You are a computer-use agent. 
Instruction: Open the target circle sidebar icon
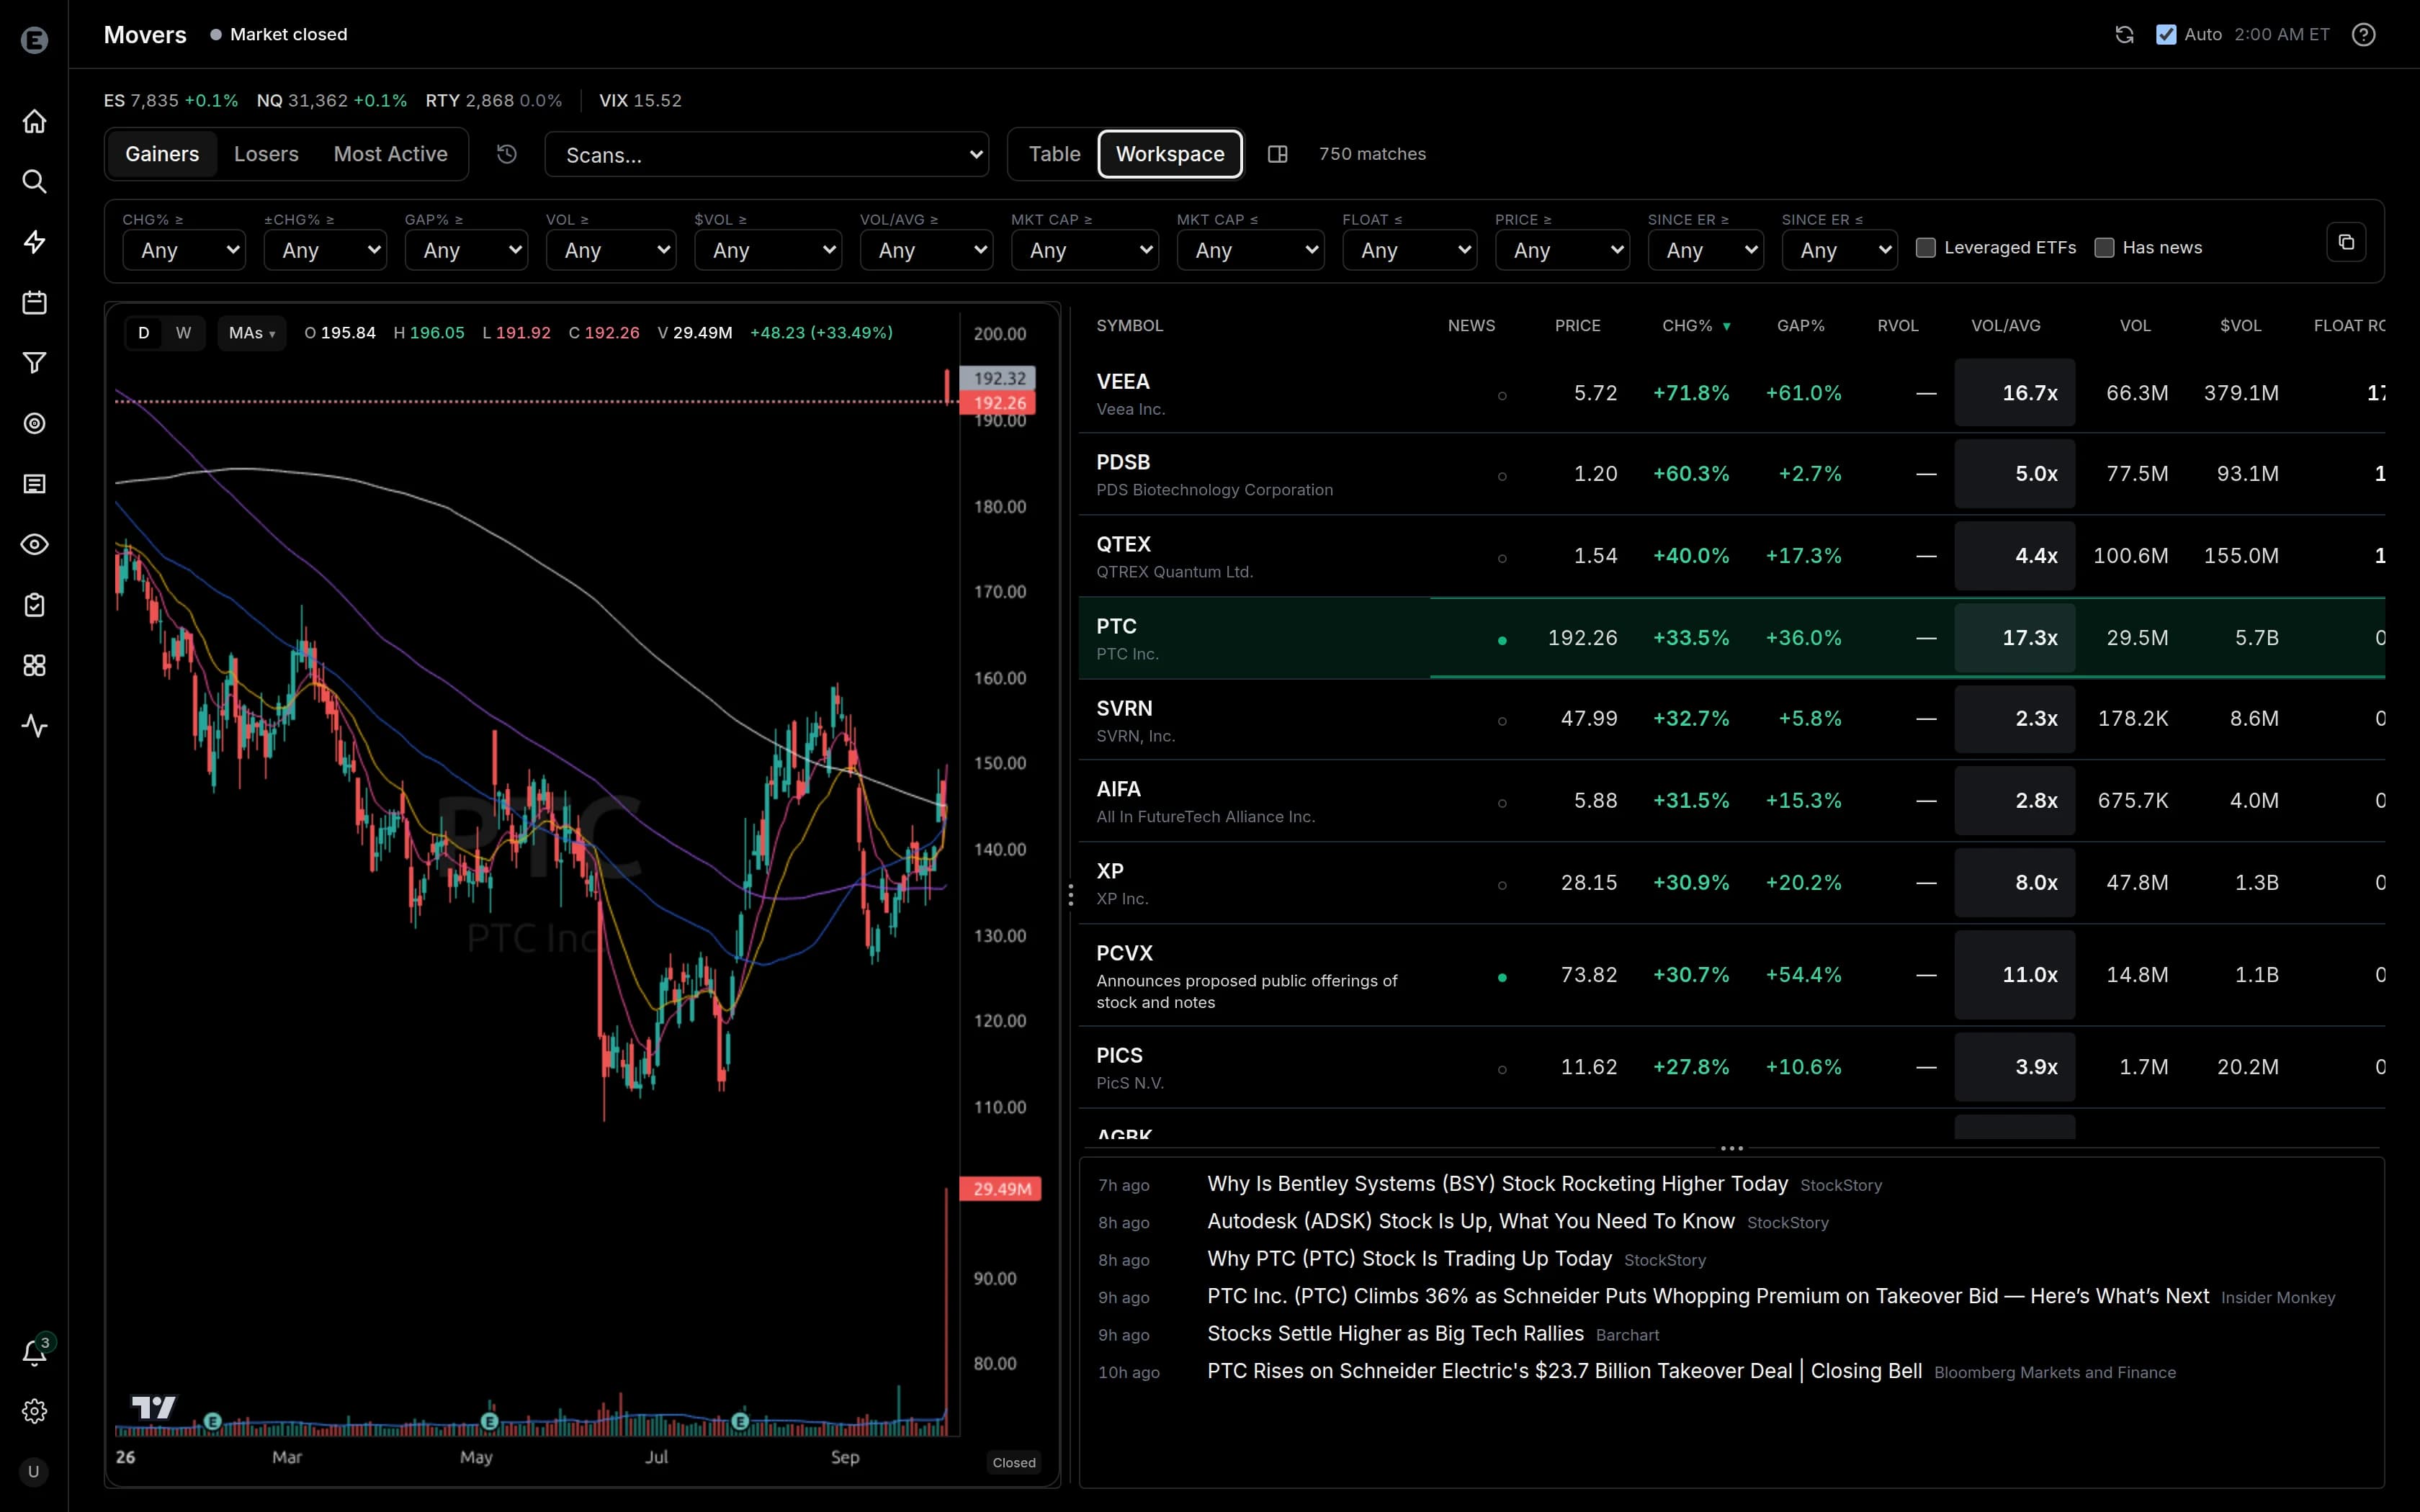[x=34, y=423]
